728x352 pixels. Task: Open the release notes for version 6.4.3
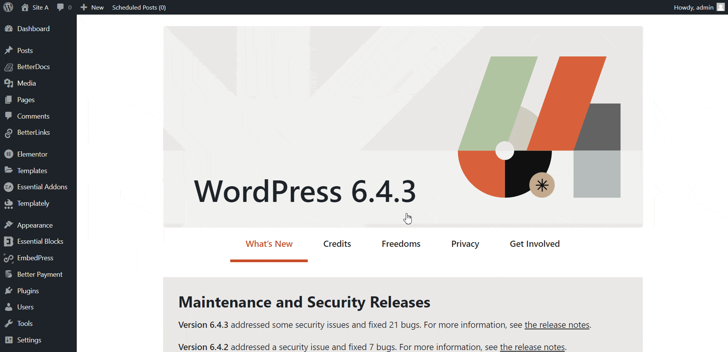(x=557, y=325)
